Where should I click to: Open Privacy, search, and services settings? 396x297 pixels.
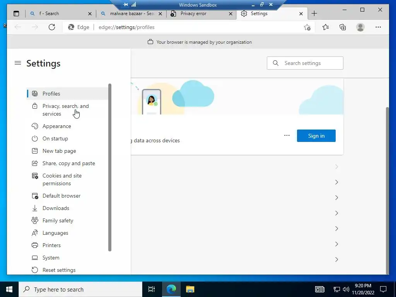[x=67, y=110]
